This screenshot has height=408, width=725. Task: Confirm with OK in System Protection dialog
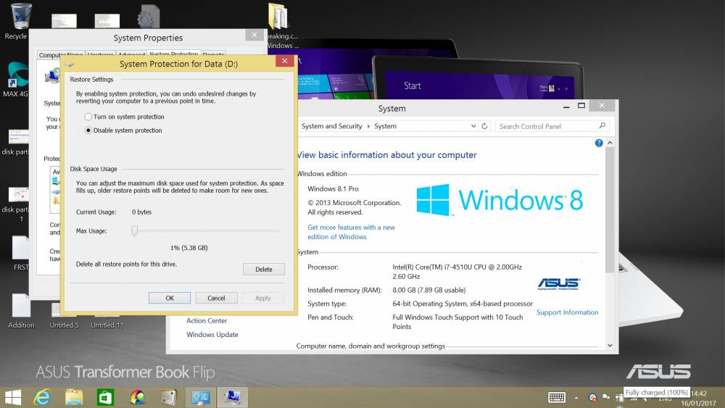(170, 298)
